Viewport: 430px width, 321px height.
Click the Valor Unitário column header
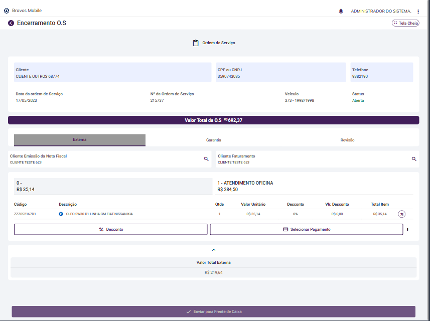tap(253, 205)
